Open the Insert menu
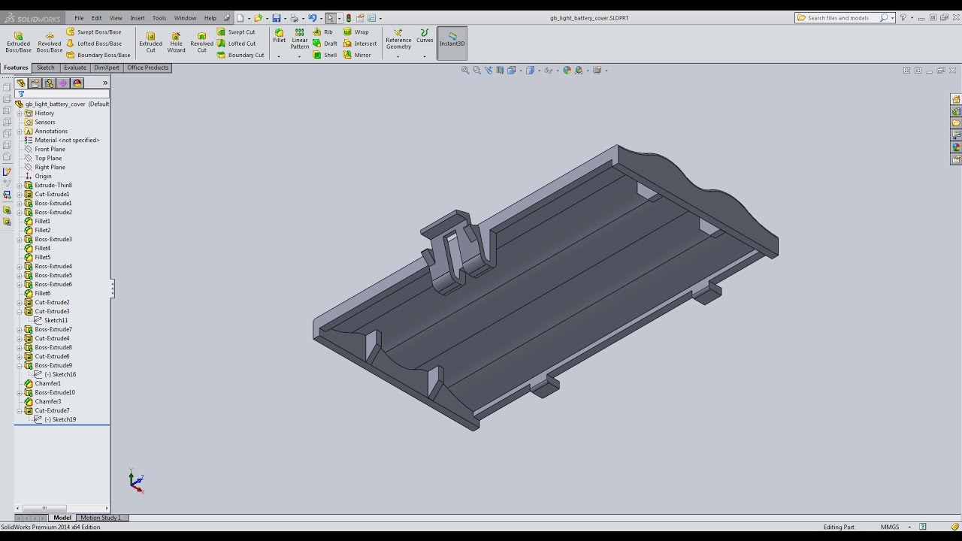This screenshot has height=541, width=962. 137,18
